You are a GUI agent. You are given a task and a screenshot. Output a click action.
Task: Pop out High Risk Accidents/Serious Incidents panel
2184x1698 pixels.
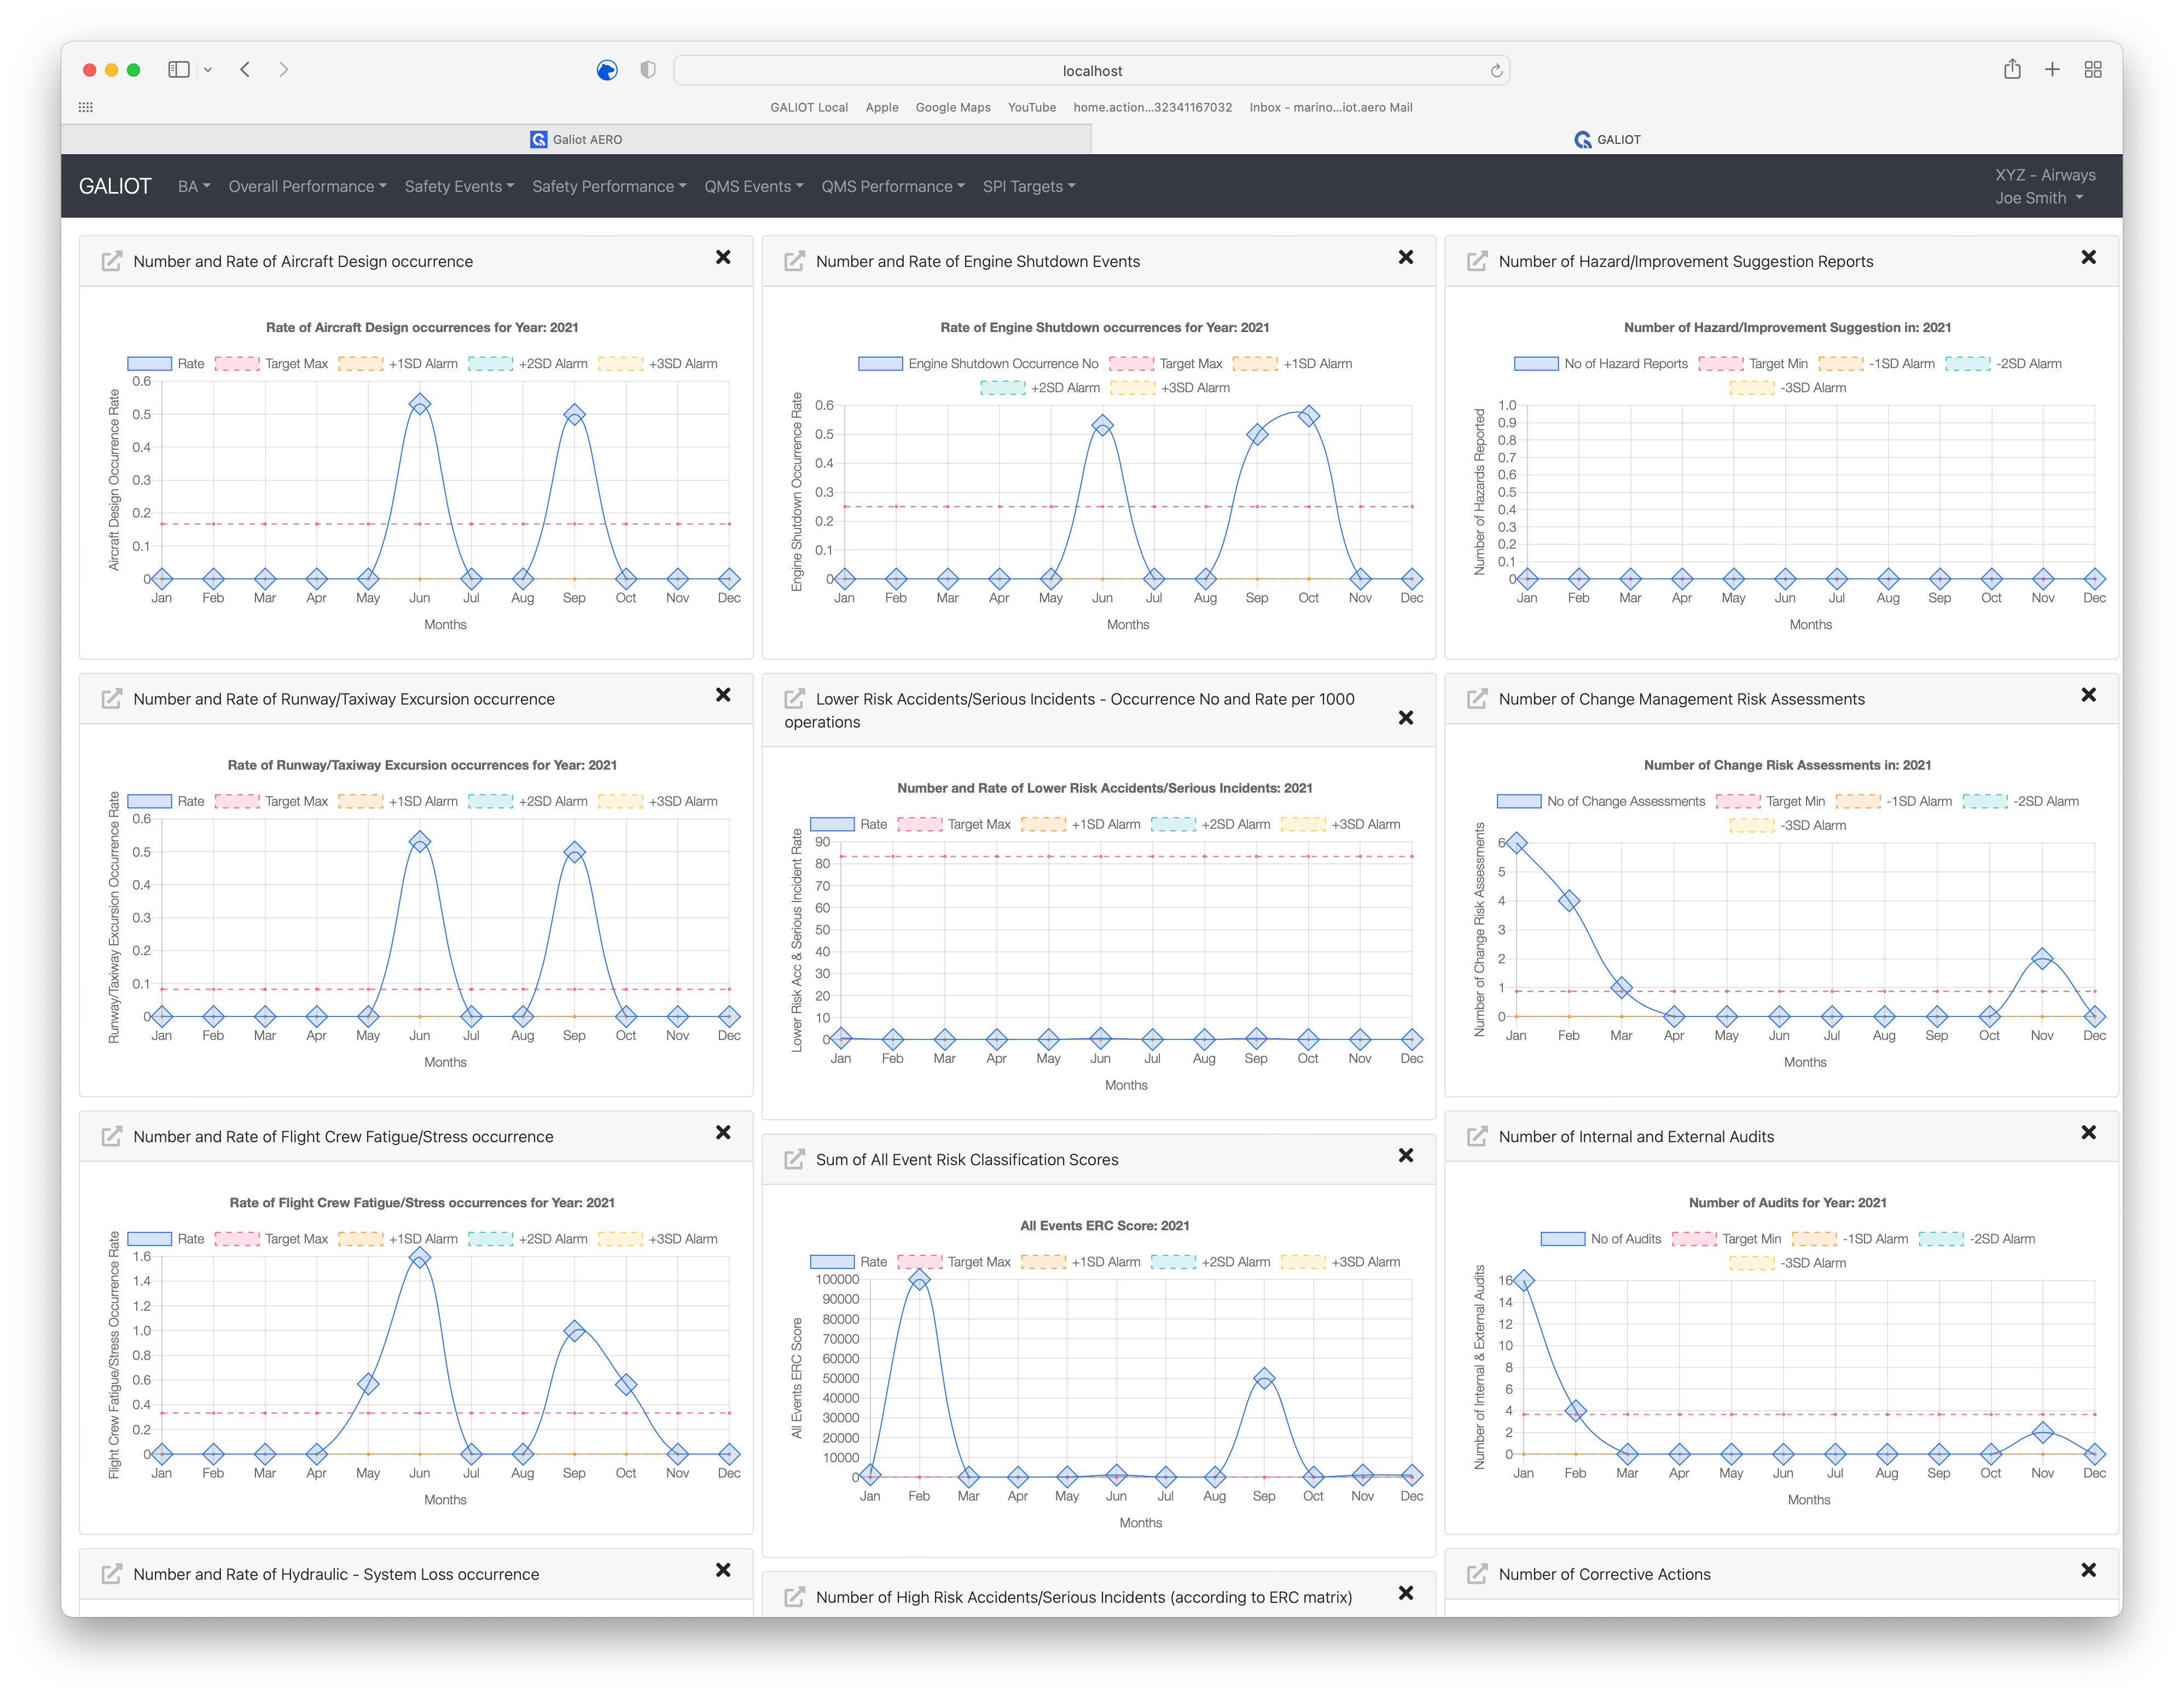point(794,1597)
